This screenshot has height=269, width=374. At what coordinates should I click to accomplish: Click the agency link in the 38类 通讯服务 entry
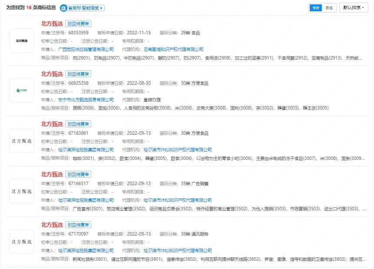[x=177, y=251]
